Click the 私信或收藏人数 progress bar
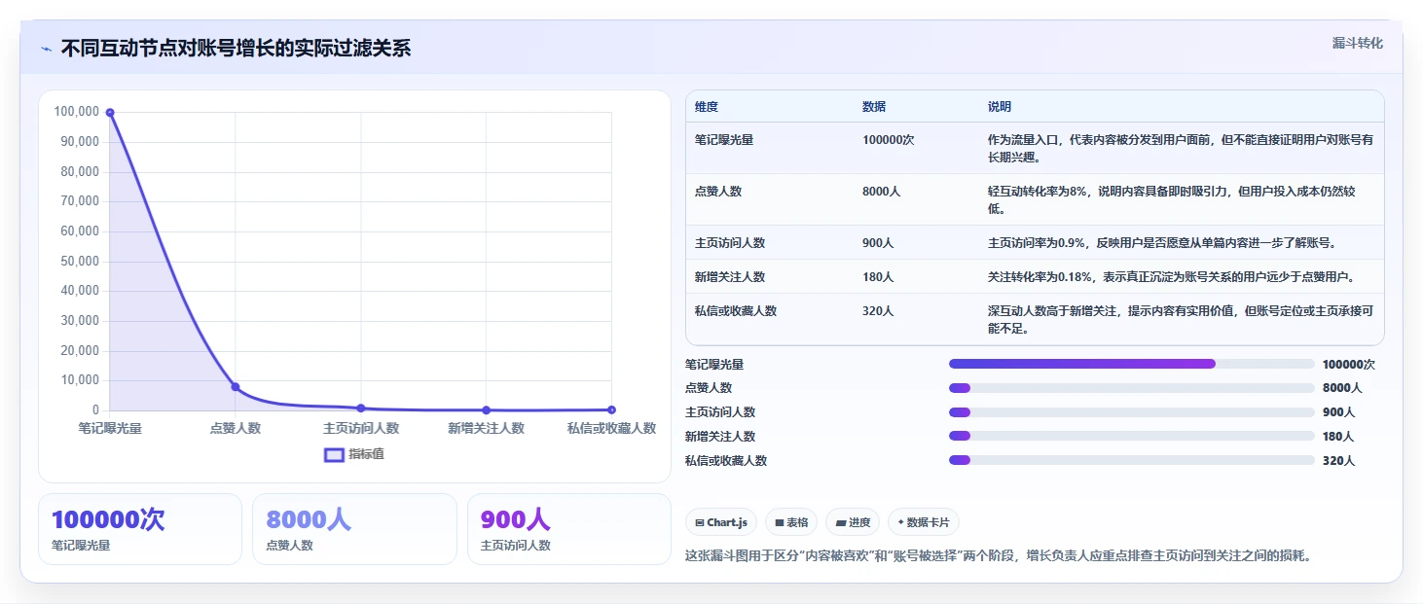Viewport: 1423px width, 604px height. (1131, 460)
